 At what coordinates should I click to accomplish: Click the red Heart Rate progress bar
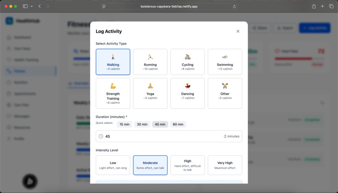coord(299,59)
